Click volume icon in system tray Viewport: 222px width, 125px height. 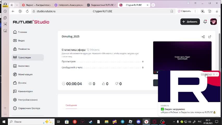click(x=190, y=122)
